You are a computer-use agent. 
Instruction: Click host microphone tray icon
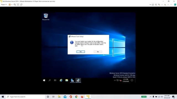tap(153, 97)
